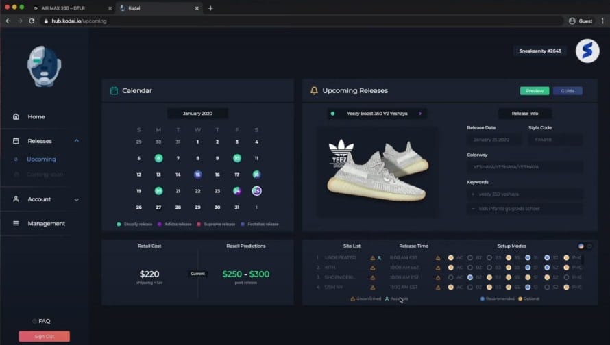Click the FAQ question icon
610x345 pixels.
click(35, 321)
